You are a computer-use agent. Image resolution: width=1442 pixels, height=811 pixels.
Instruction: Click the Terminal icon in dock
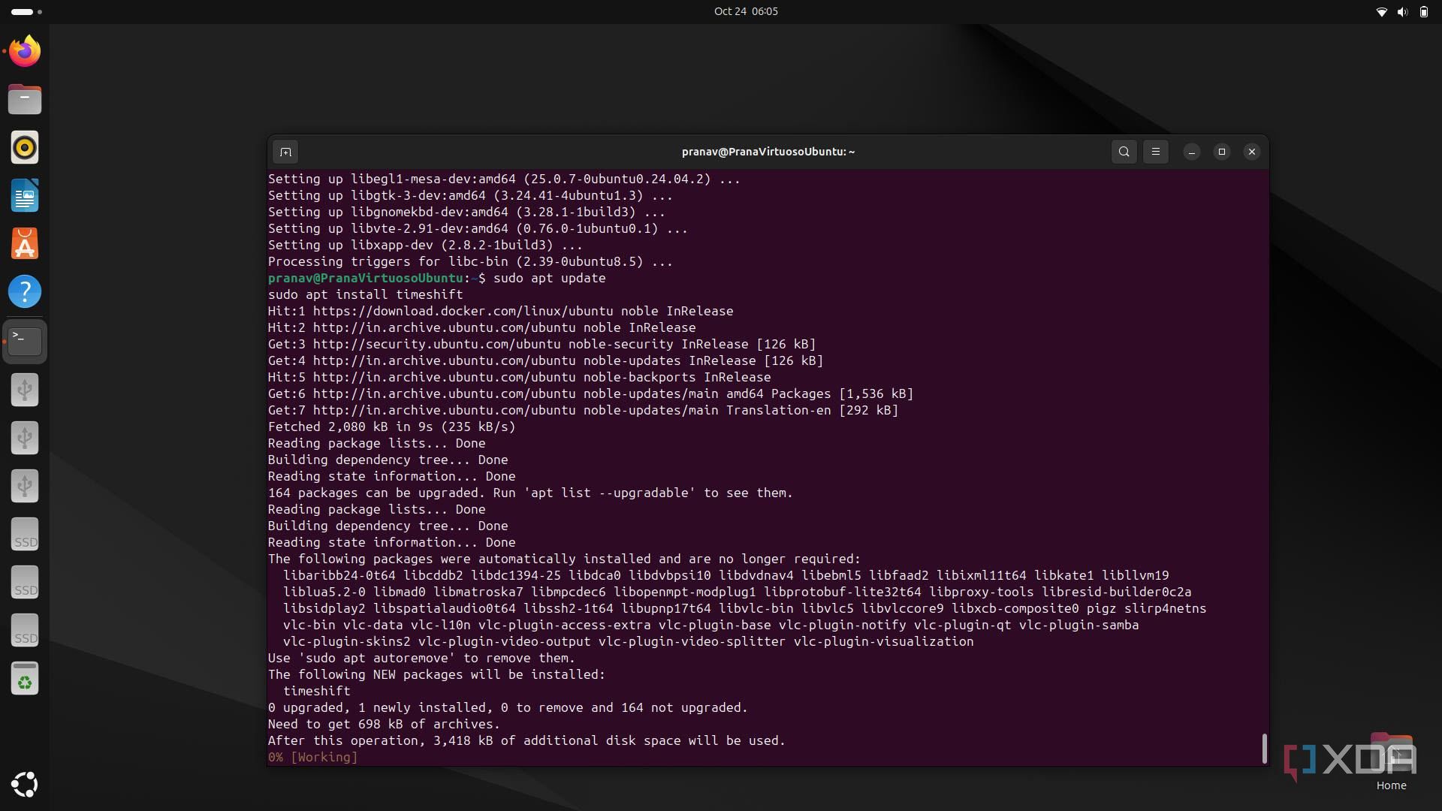pyautogui.click(x=25, y=341)
